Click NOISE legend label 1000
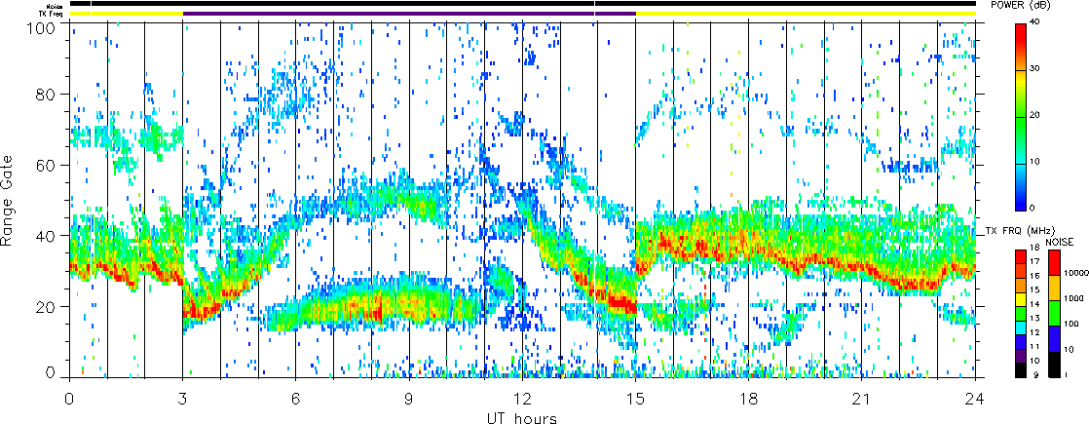The image size is (1089, 424). point(1073,298)
